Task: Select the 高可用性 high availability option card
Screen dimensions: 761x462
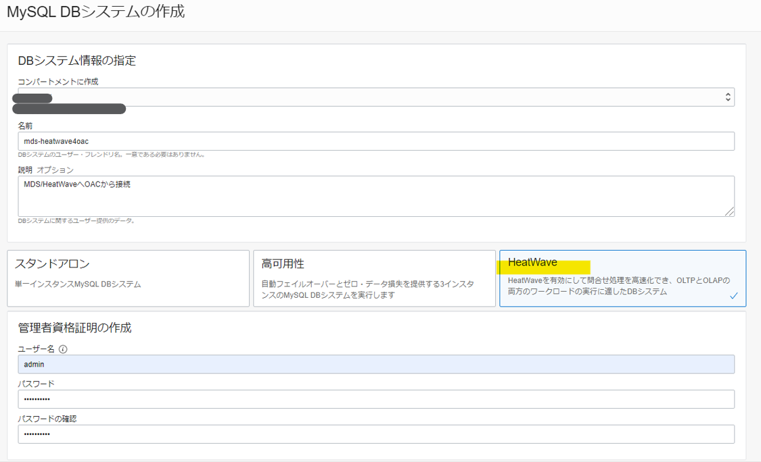Action: [374, 278]
